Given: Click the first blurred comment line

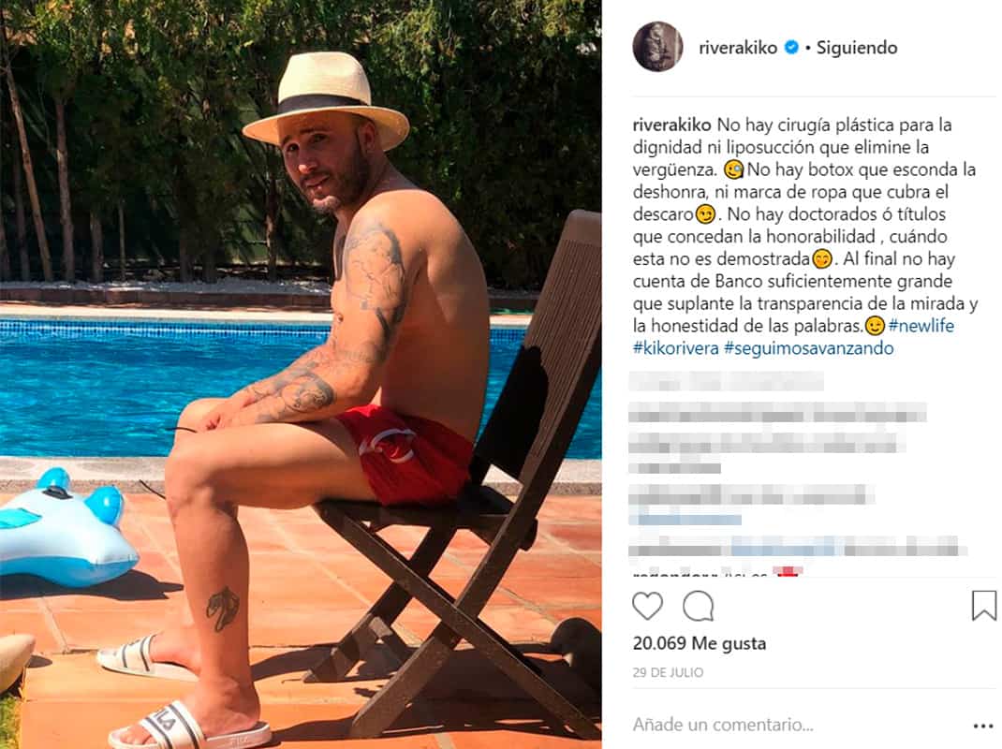Looking at the screenshot, I should (726, 382).
